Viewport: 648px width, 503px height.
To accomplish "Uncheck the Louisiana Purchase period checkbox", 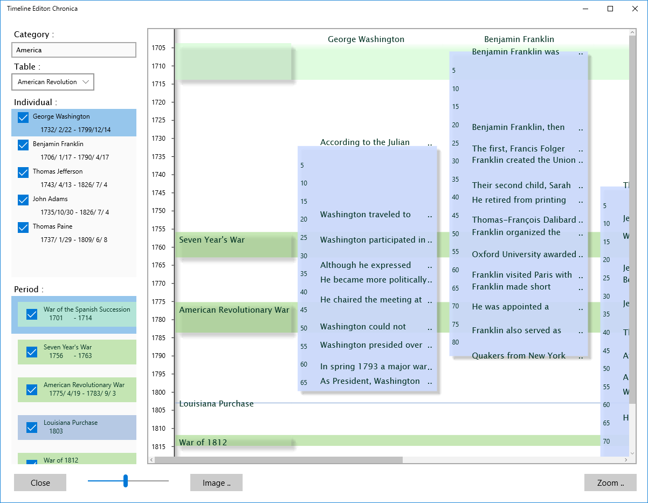I will click(x=32, y=428).
